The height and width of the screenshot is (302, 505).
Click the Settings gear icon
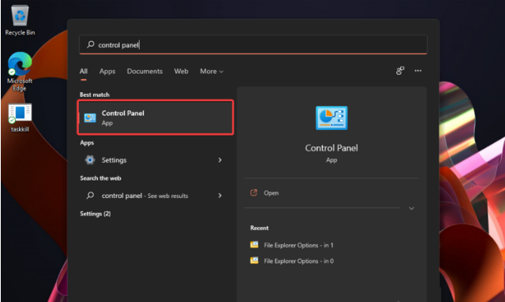90,160
